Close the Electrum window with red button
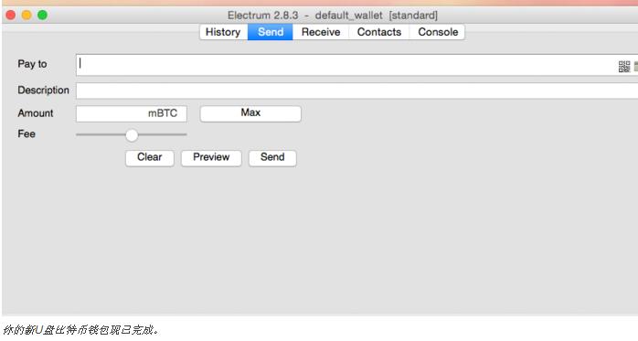The width and height of the screenshot is (638, 341). pos(11,16)
